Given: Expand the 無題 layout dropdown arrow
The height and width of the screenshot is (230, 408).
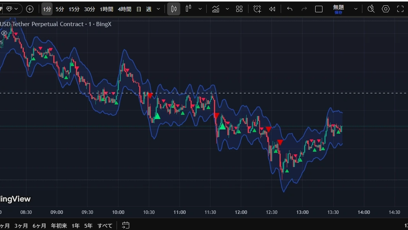Looking at the screenshot, I should [356, 9].
